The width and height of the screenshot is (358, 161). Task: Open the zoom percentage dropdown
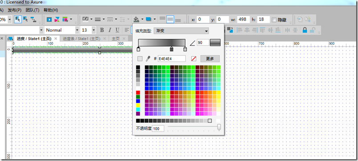9,20
